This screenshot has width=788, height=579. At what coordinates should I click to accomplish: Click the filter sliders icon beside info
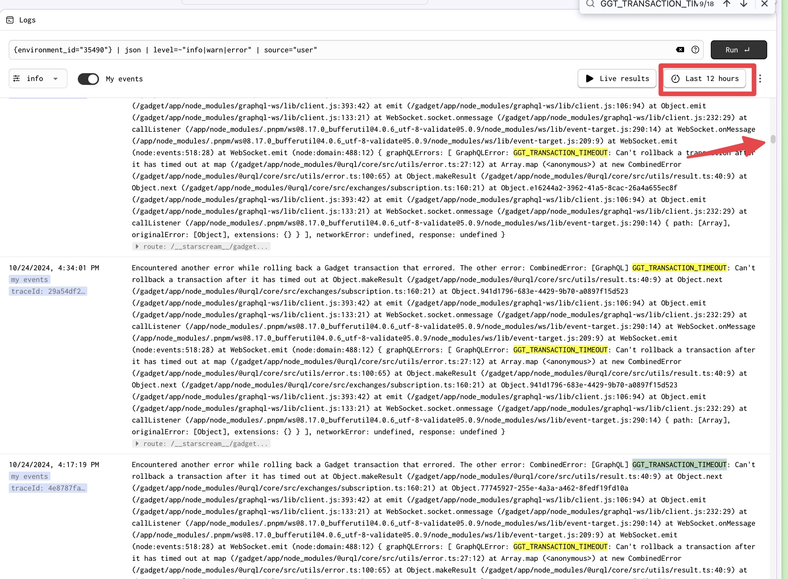17,78
